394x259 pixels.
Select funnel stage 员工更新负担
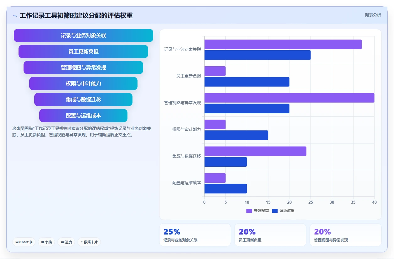pos(84,51)
